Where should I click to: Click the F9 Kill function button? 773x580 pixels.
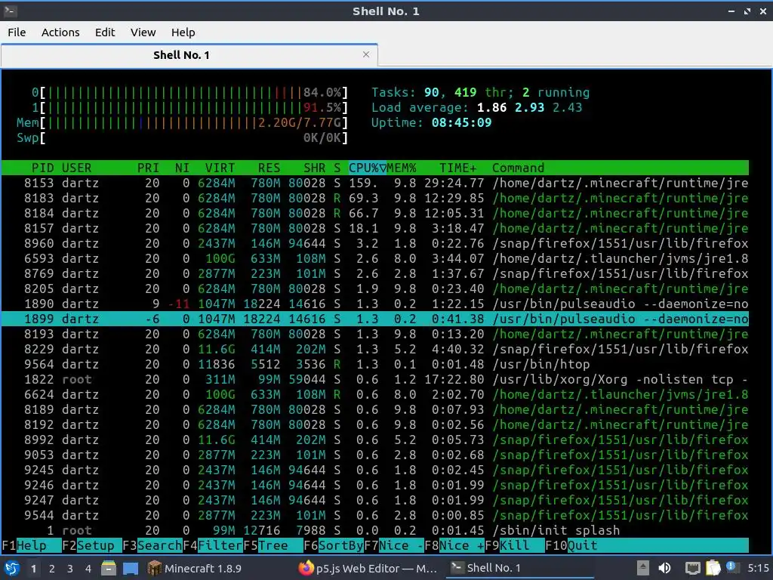[x=515, y=545]
